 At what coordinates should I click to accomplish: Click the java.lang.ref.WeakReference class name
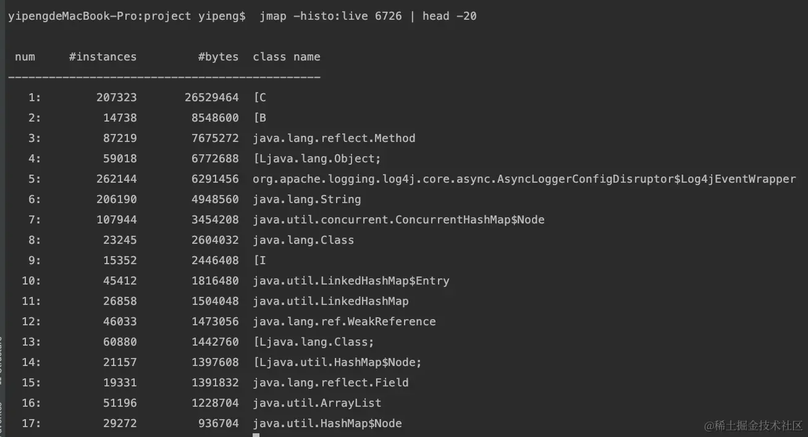click(x=344, y=322)
